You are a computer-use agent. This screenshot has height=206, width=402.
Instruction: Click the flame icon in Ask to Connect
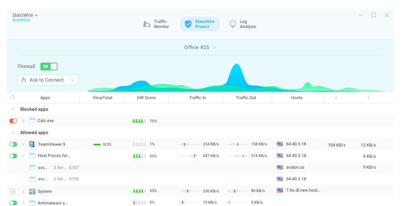(x=24, y=80)
